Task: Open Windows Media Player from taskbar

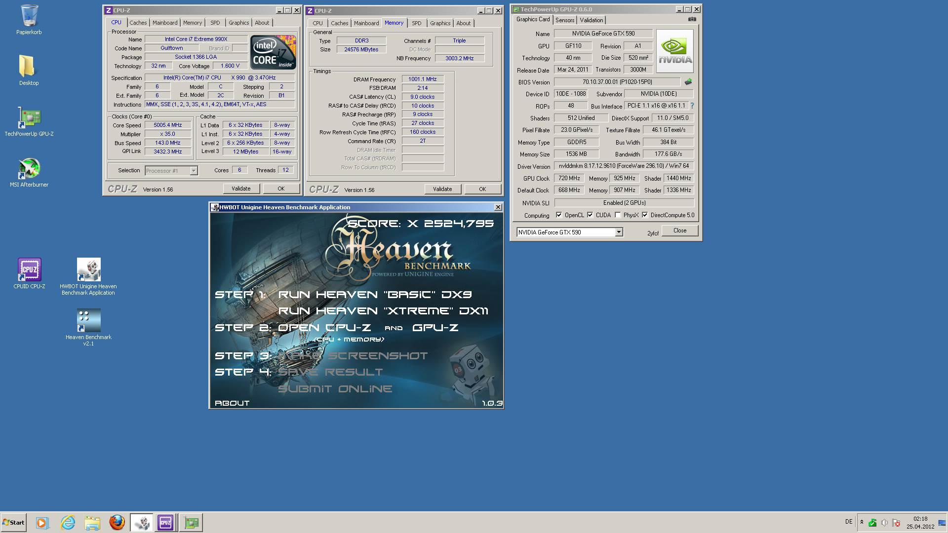Action: [x=42, y=523]
